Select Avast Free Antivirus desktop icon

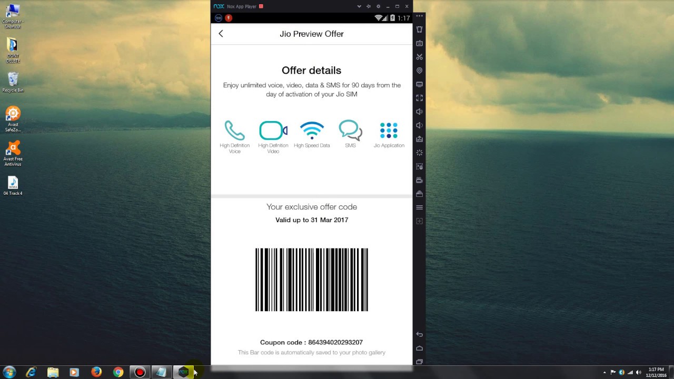click(x=13, y=153)
